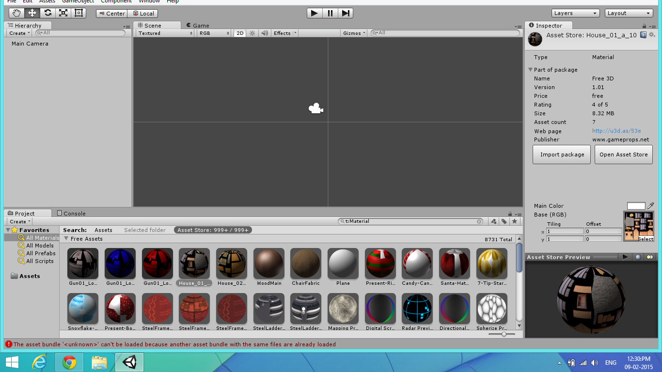Select the Move tool

click(32, 13)
